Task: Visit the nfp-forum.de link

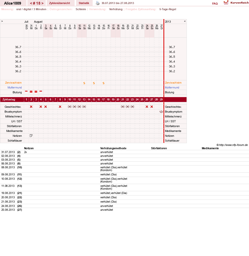Action: (x=233, y=145)
